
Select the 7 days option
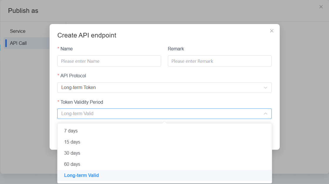[x=165, y=131]
